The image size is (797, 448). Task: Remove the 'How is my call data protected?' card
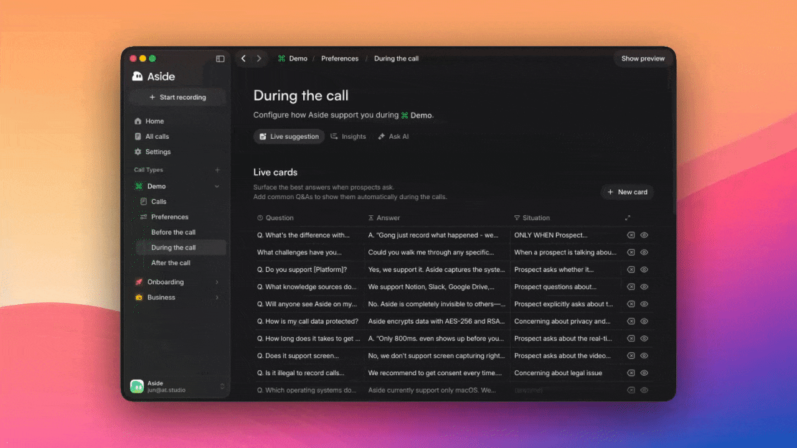tap(631, 321)
